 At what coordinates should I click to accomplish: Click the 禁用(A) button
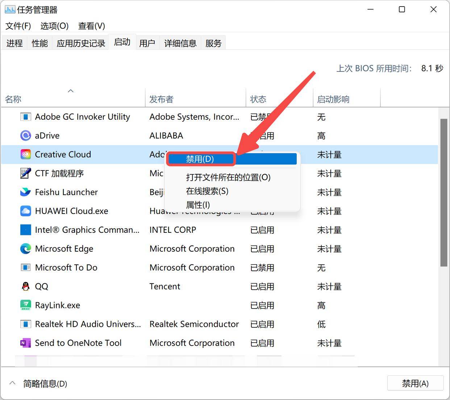coord(415,383)
